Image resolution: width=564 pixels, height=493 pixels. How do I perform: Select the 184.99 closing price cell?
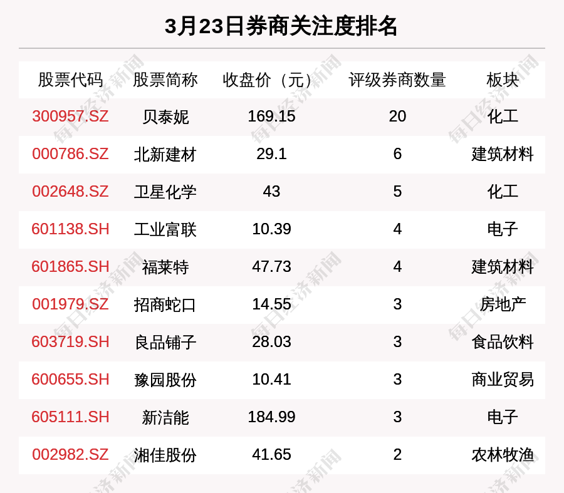[271, 417]
